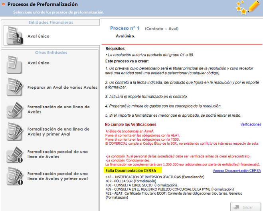263x211 pixels.
Task: Click the Pyme al corriente con la TGSS line
Action: [142, 139]
